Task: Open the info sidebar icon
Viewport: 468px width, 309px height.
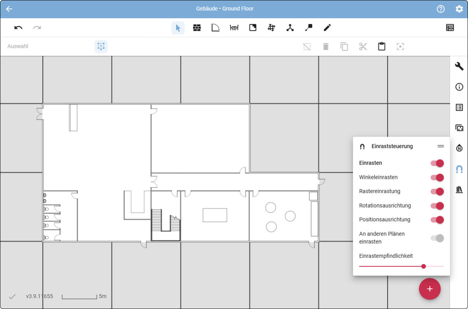Action: click(459, 87)
